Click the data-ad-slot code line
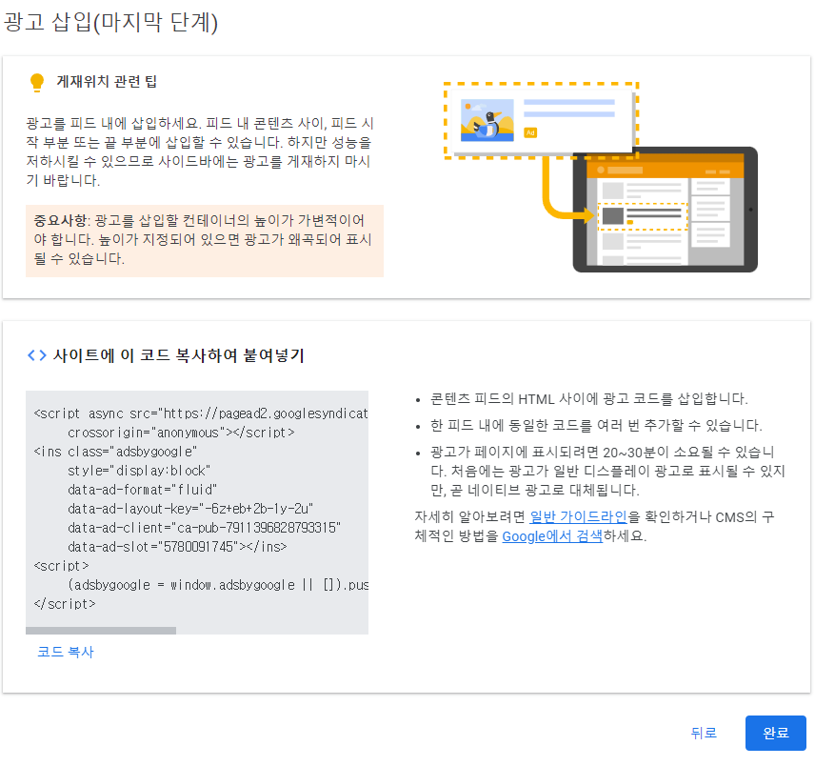The image size is (815, 766). pos(177,547)
